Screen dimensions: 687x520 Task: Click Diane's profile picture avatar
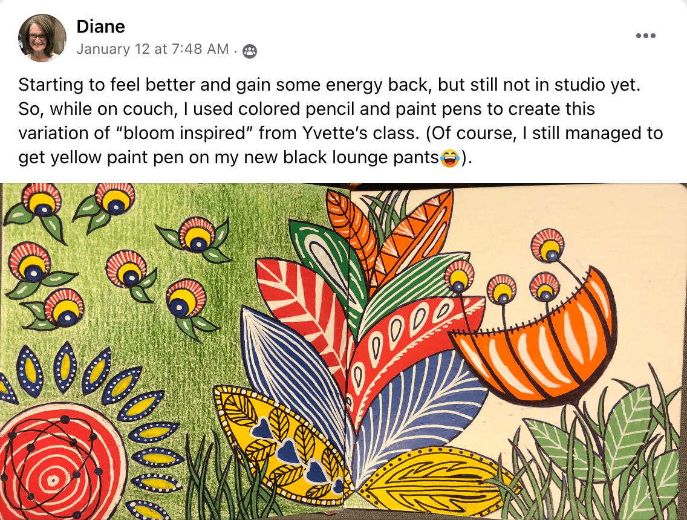click(x=42, y=37)
